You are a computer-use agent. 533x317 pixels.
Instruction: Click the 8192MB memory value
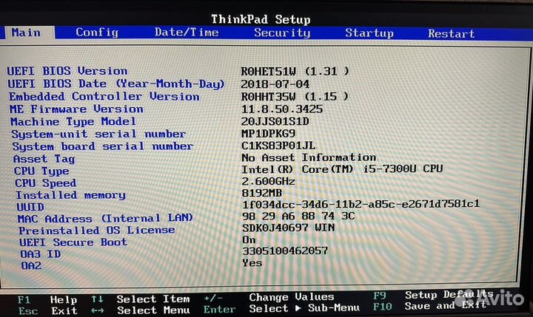(x=262, y=193)
